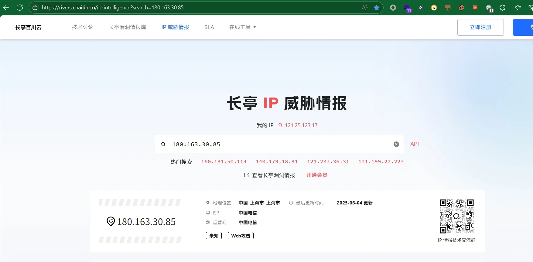Click the red magnifier next to My IP
The image size is (533, 262).
point(280,125)
